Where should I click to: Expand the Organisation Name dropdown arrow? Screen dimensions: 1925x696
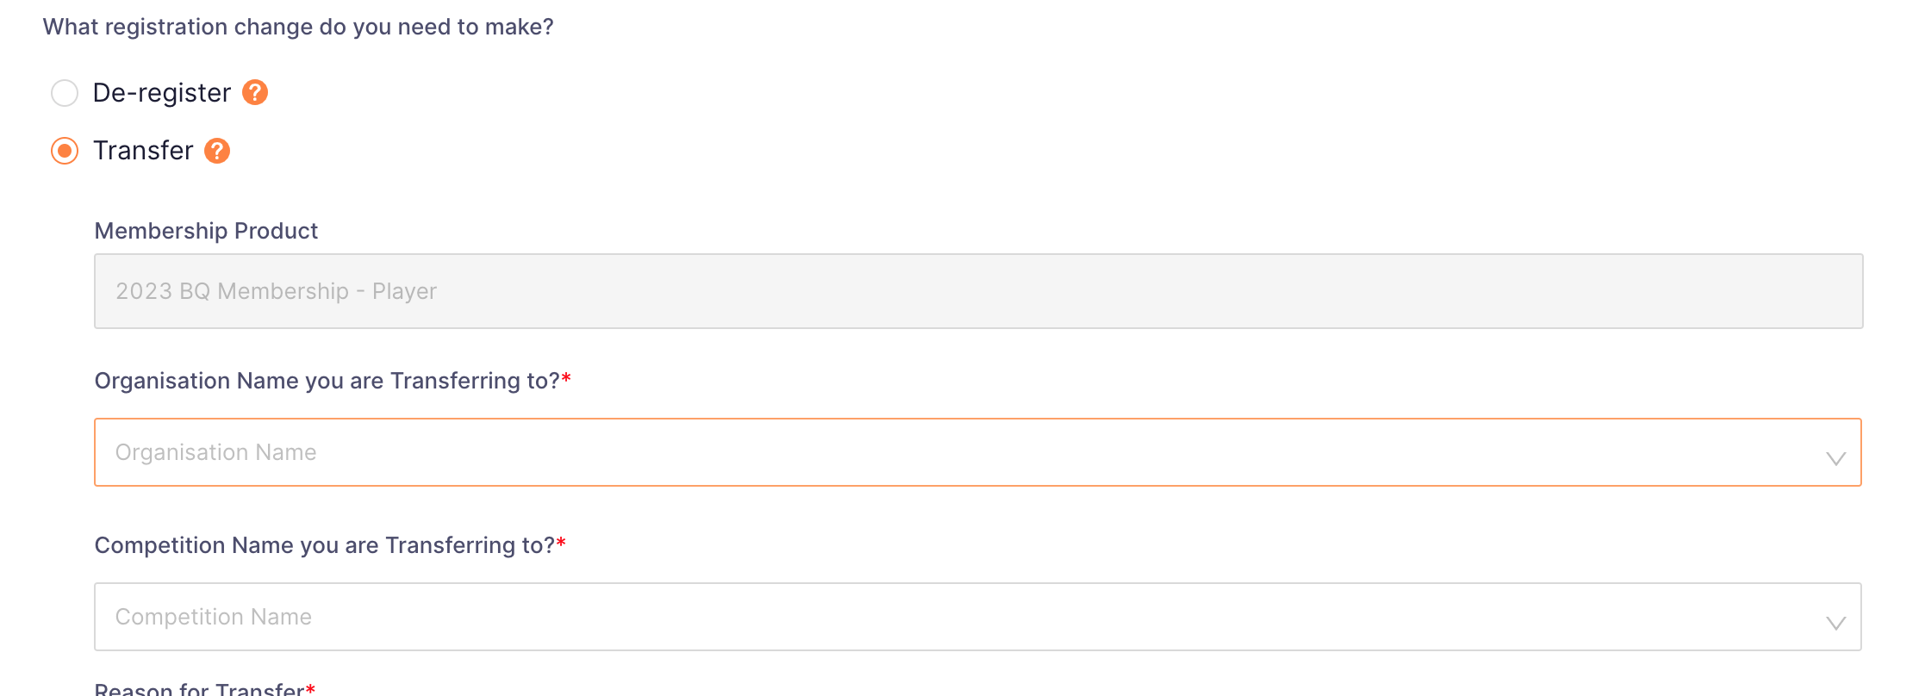click(1835, 458)
